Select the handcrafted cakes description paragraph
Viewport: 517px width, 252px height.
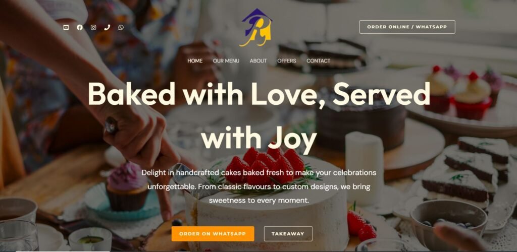pos(259,186)
